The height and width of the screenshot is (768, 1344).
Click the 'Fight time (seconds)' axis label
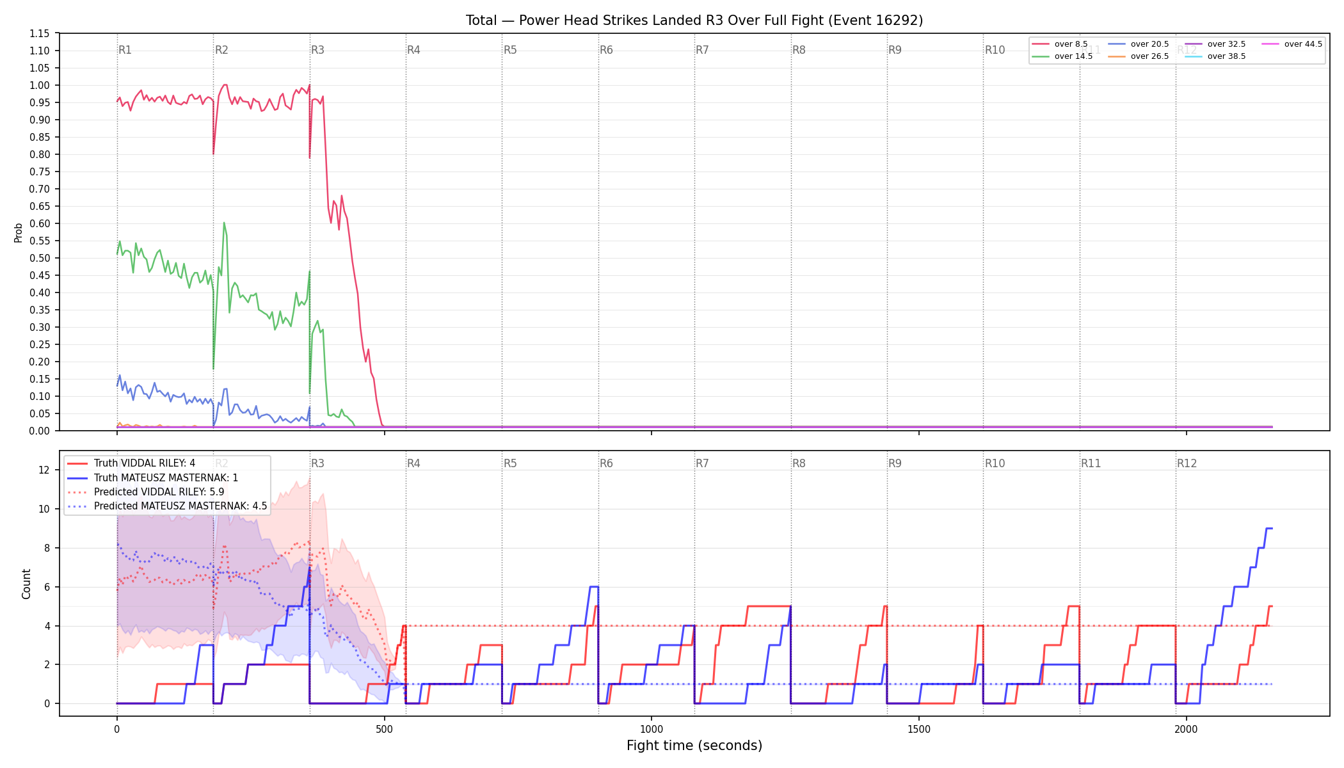(694, 746)
